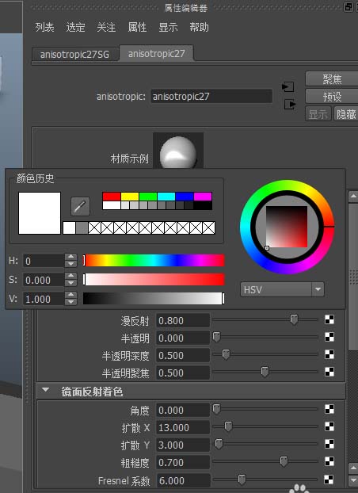Screen dimensions: 358x493
Task: Click the 隐藏 button
Action: 346,114
